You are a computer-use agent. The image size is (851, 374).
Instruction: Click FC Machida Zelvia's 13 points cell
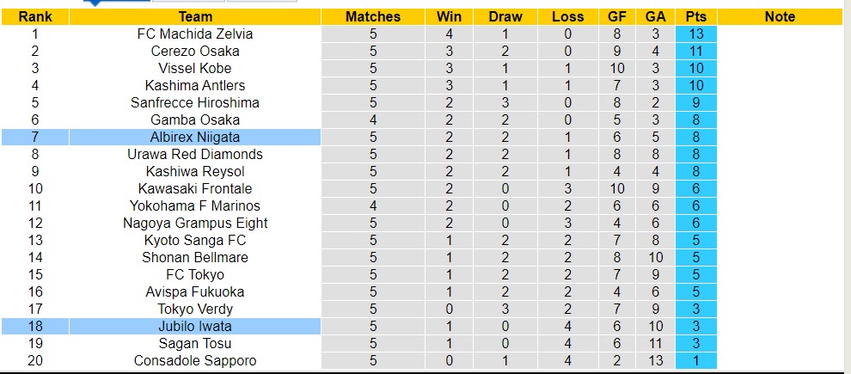click(x=696, y=34)
